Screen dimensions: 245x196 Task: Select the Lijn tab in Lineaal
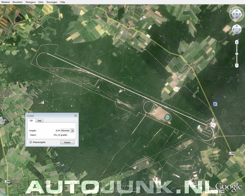coord(31,120)
